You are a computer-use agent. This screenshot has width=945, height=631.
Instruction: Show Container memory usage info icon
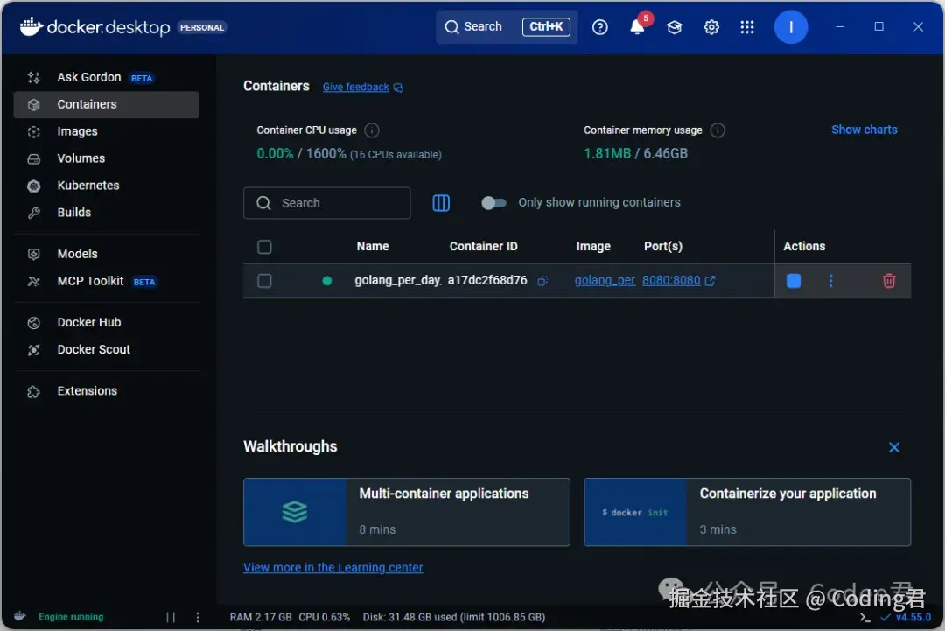717,130
